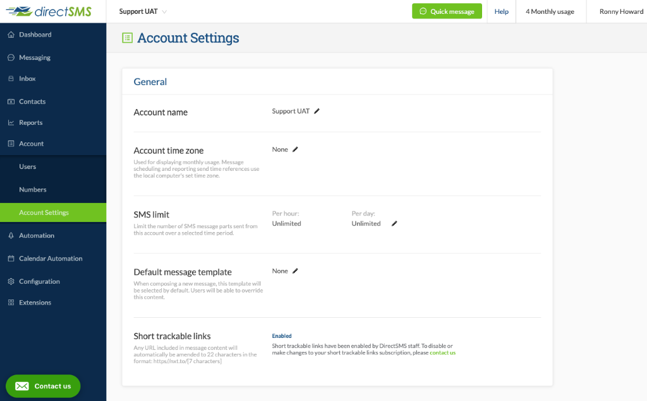Click the 'Default message template' label
The width and height of the screenshot is (647, 401).
183,272
